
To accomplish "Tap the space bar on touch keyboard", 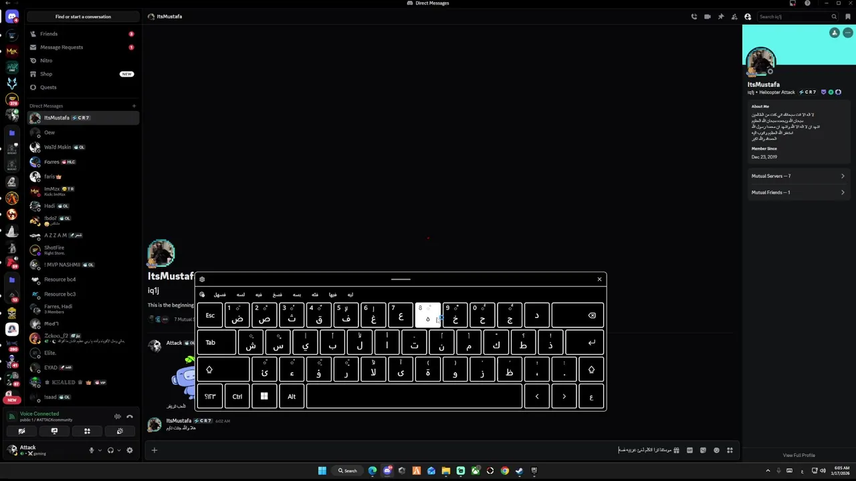I will [x=414, y=397].
